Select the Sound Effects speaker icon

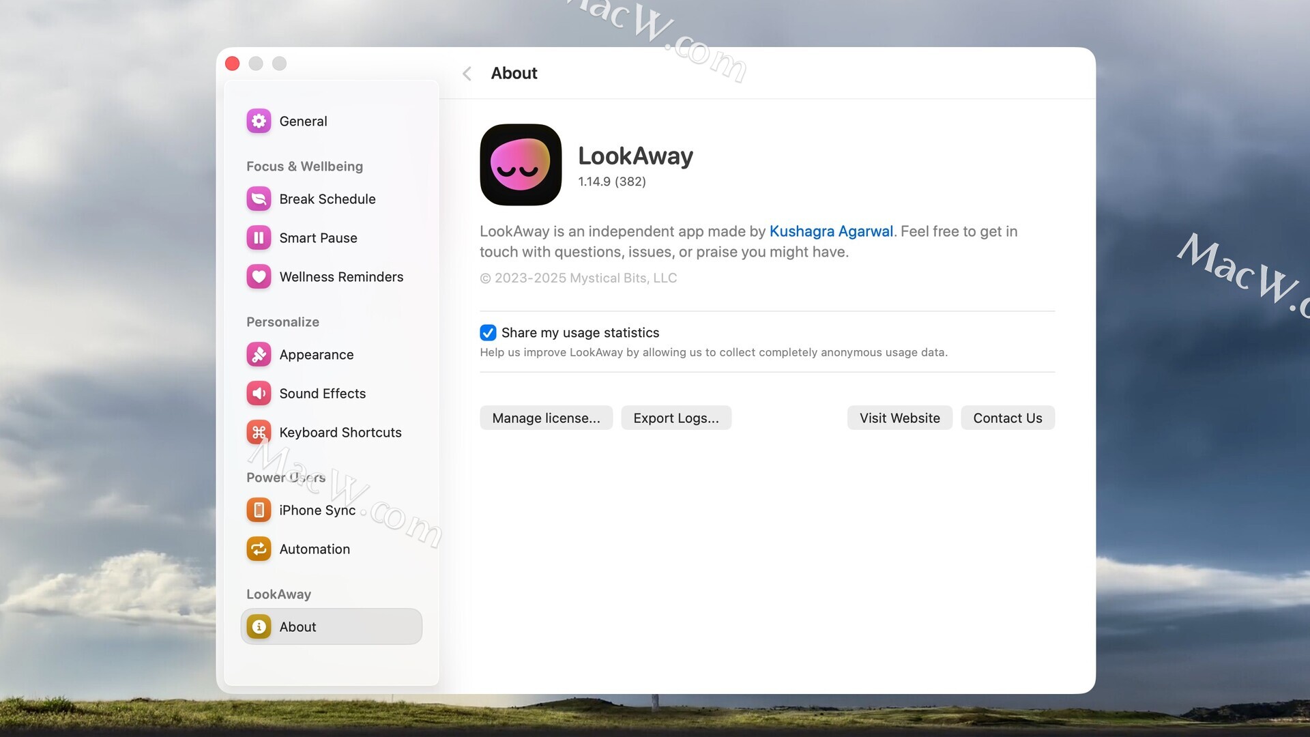click(259, 394)
